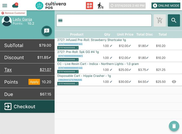182x134 pixels.
Task: Edit $30.00 price of Hippie Crasher cart
Action: (130, 82)
